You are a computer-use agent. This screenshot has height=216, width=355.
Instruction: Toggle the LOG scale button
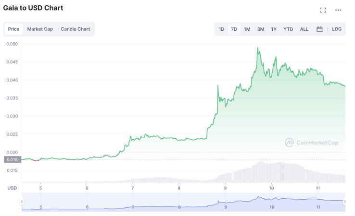[x=337, y=29]
